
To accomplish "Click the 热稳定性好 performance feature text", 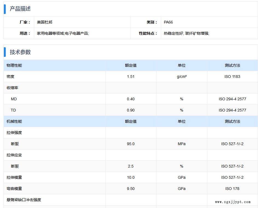I will (173, 33).
